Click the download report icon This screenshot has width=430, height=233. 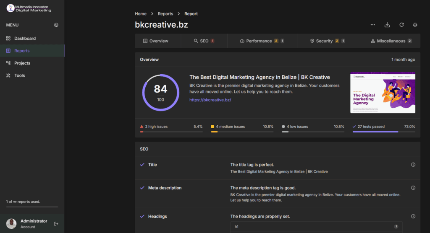(387, 25)
